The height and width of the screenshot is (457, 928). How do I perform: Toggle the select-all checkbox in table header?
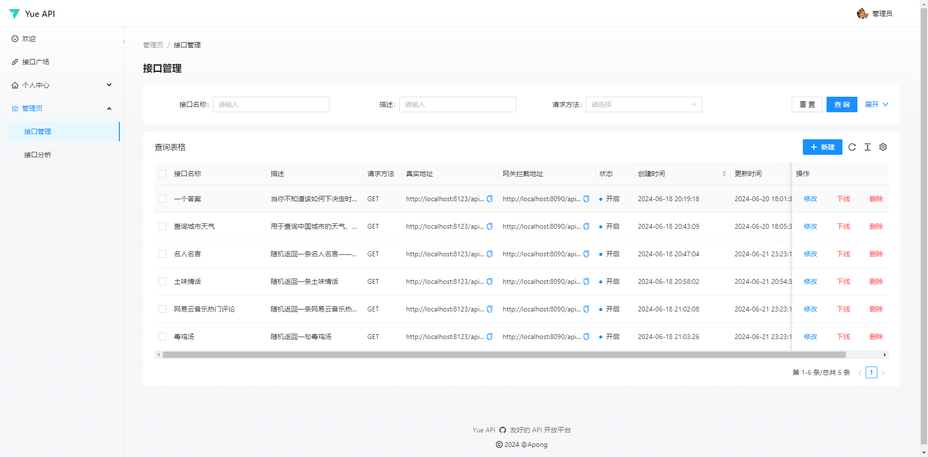pos(162,174)
